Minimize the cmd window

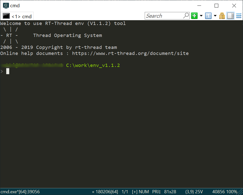pyautogui.click(x=199, y=5)
